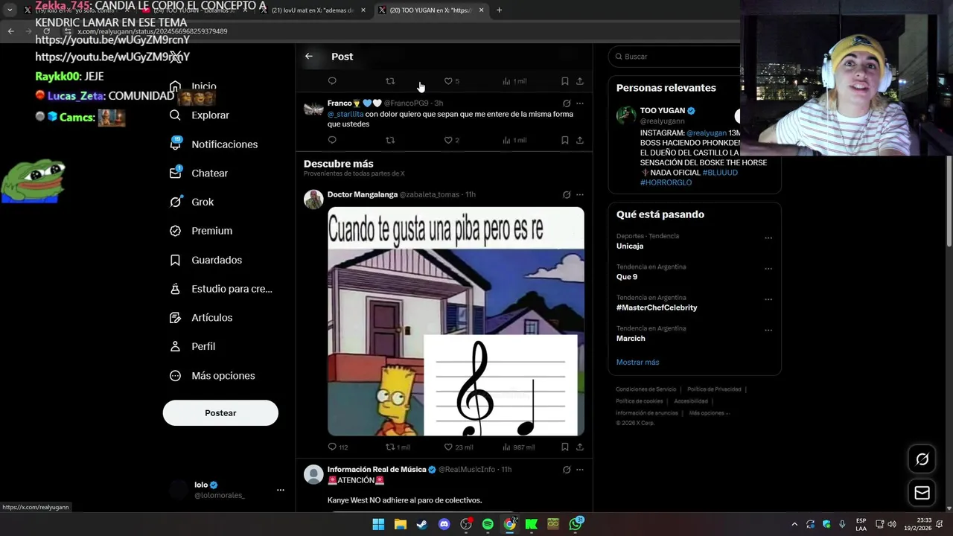Open options for #MasterChefCelebrity trend
Screen dimensions: 953x536
pyautogui.click(x=768, y=300)
